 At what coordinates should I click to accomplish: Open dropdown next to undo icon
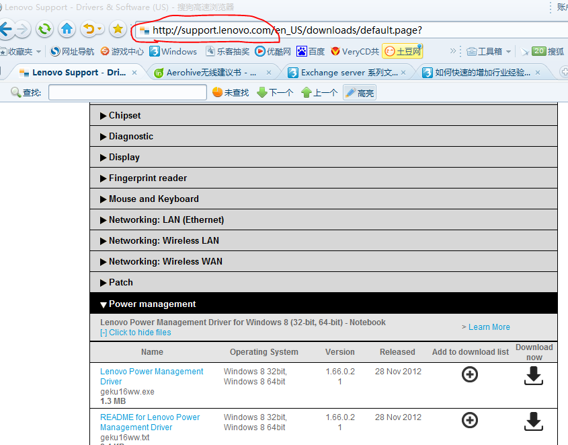(x=100, y=29)
